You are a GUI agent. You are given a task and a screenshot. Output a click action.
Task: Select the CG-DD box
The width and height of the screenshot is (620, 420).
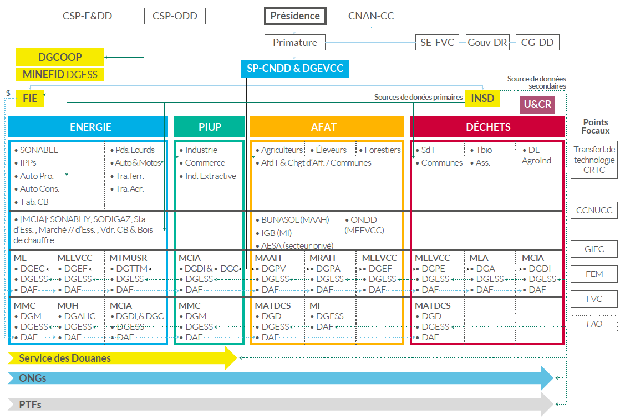tap(537, 42)
